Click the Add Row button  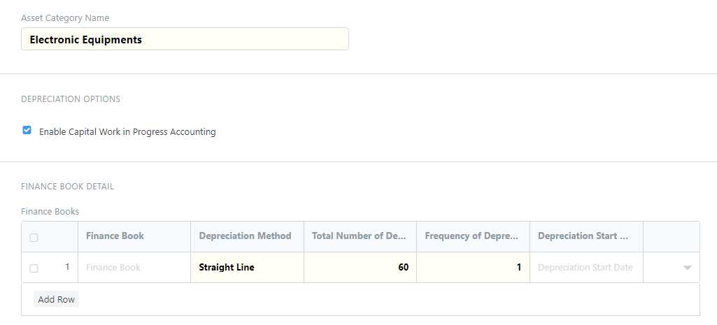(56, 299)
